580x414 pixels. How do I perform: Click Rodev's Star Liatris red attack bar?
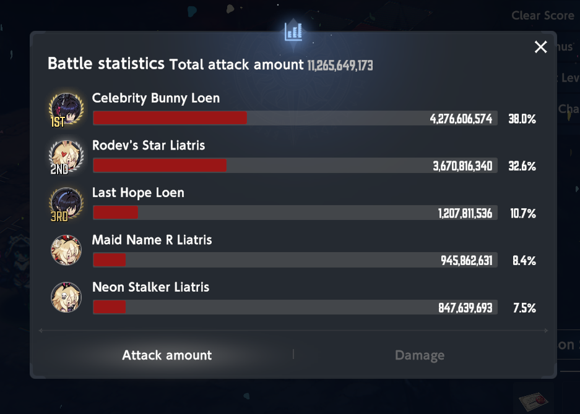click(x=160, y=166)
